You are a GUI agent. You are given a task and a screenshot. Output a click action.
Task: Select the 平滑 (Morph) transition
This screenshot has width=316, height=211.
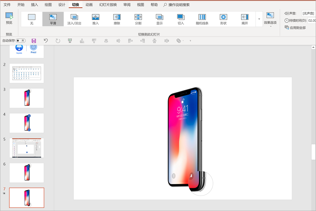(x=53, y=19)
